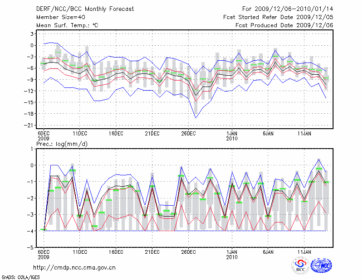Click the DERF/NCC/BCC Monthly Forecast title
The height and width of the screenshot is (280, 363).
[86, 9]
